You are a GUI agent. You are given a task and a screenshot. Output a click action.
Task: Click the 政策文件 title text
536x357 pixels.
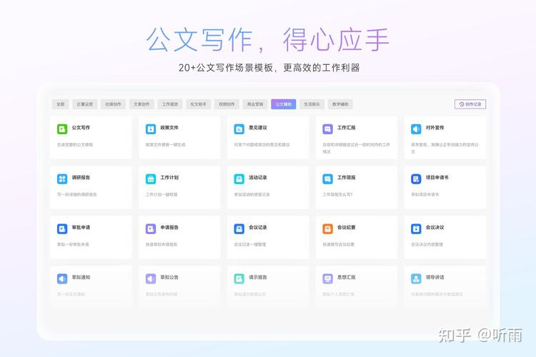169,128
